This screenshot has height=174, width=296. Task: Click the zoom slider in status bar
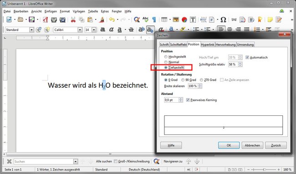(265, 169)
